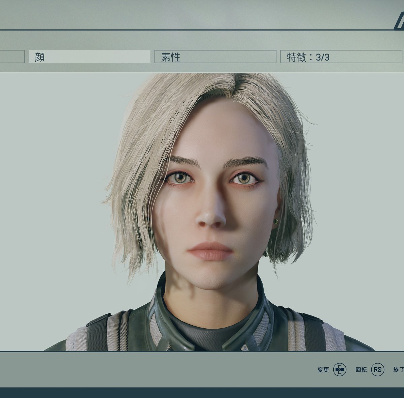Switch to the 特徴：3/3 tab
This screenshot has width=404, height=398.
click(x=341, y=57)
